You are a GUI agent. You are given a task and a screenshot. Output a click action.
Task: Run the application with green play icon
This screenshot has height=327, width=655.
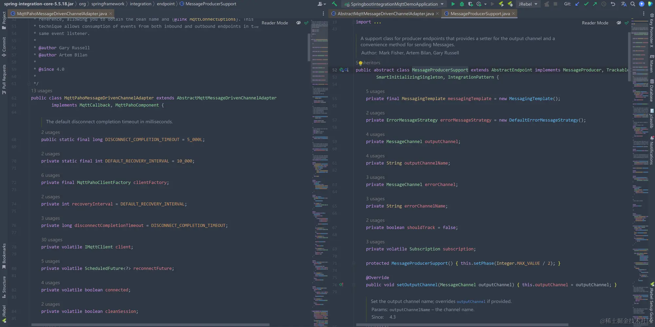click(x=453, y=4)
